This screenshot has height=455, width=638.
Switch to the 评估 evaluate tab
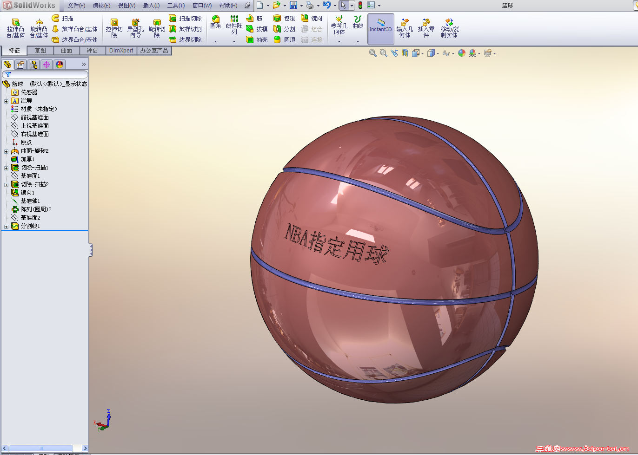pos(93,51)
